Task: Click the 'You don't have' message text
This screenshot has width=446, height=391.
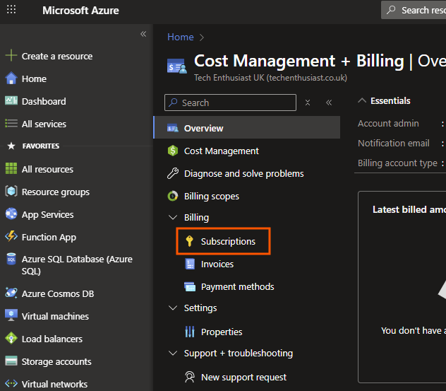Action: (414, 331)
